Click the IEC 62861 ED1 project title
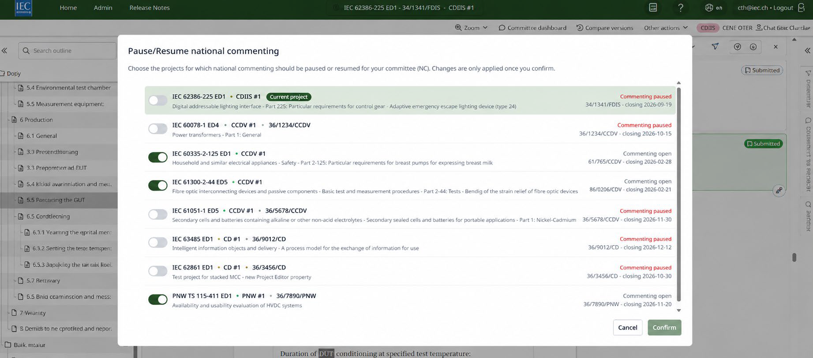The image size is (813, 358). (x=192, y=267)
